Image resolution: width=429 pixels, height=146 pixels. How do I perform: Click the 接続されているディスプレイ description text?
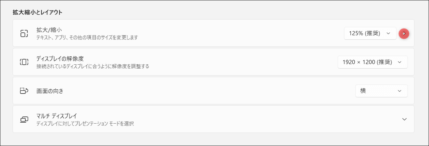[x=92, y=66]
